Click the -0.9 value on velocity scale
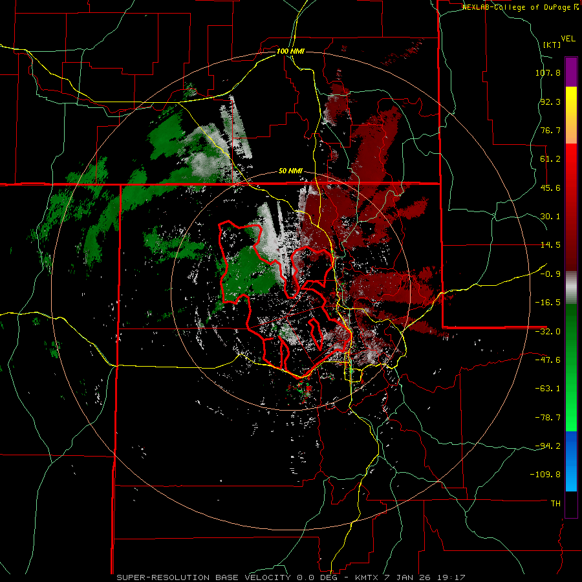582x582 pixels. (550, 274)
